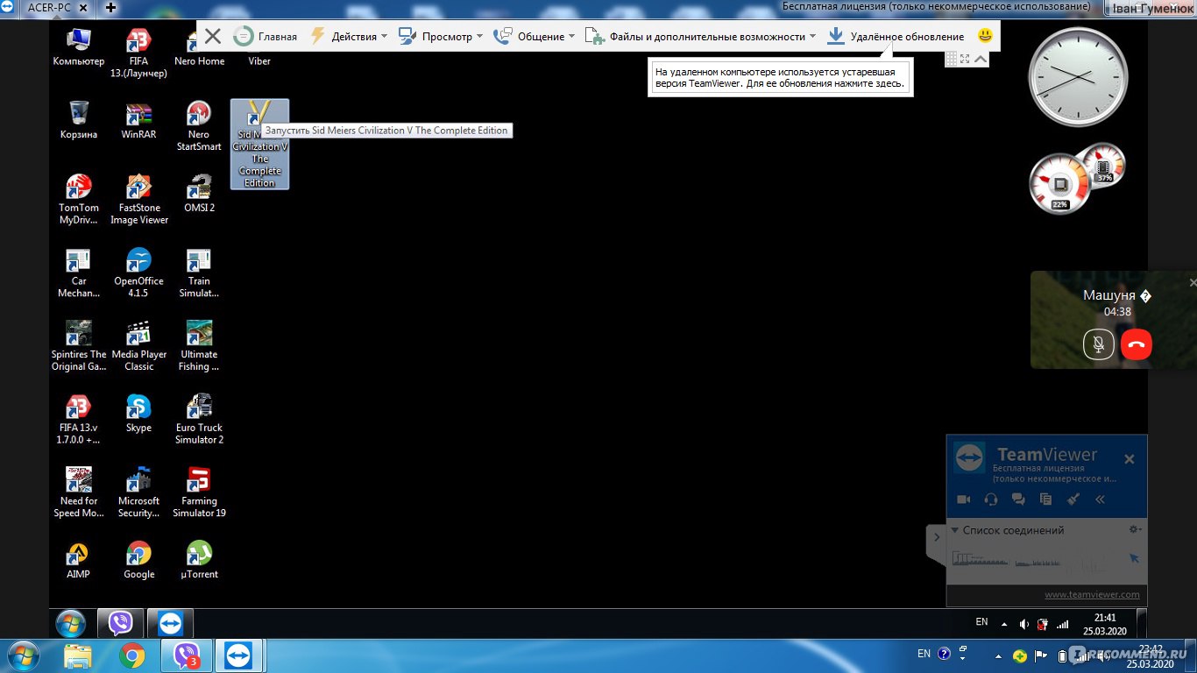This screenshot has height=673, width=1197.
Task: Open the Need for Speed shortcut
Action: tap(78, 493)
